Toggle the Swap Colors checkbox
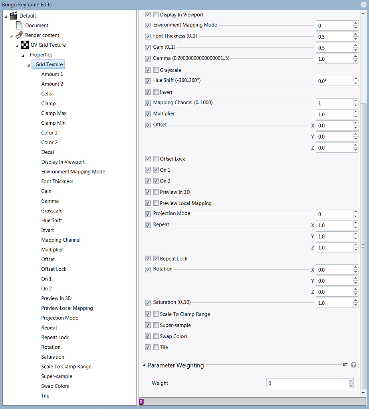Screen dimensions: 369x409 click(x=156, y=336)
